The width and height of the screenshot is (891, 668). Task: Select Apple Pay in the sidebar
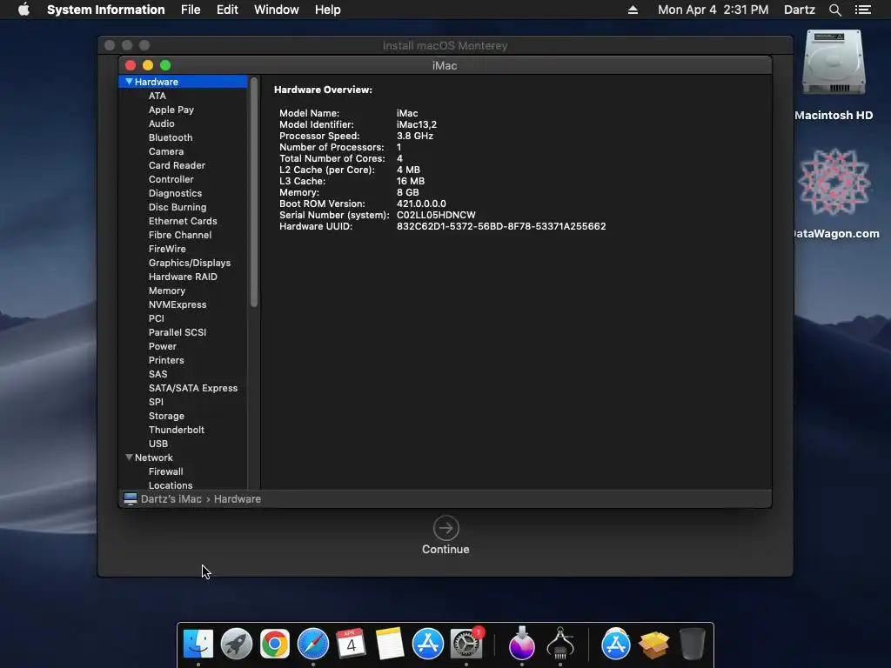tap(171, 110)
